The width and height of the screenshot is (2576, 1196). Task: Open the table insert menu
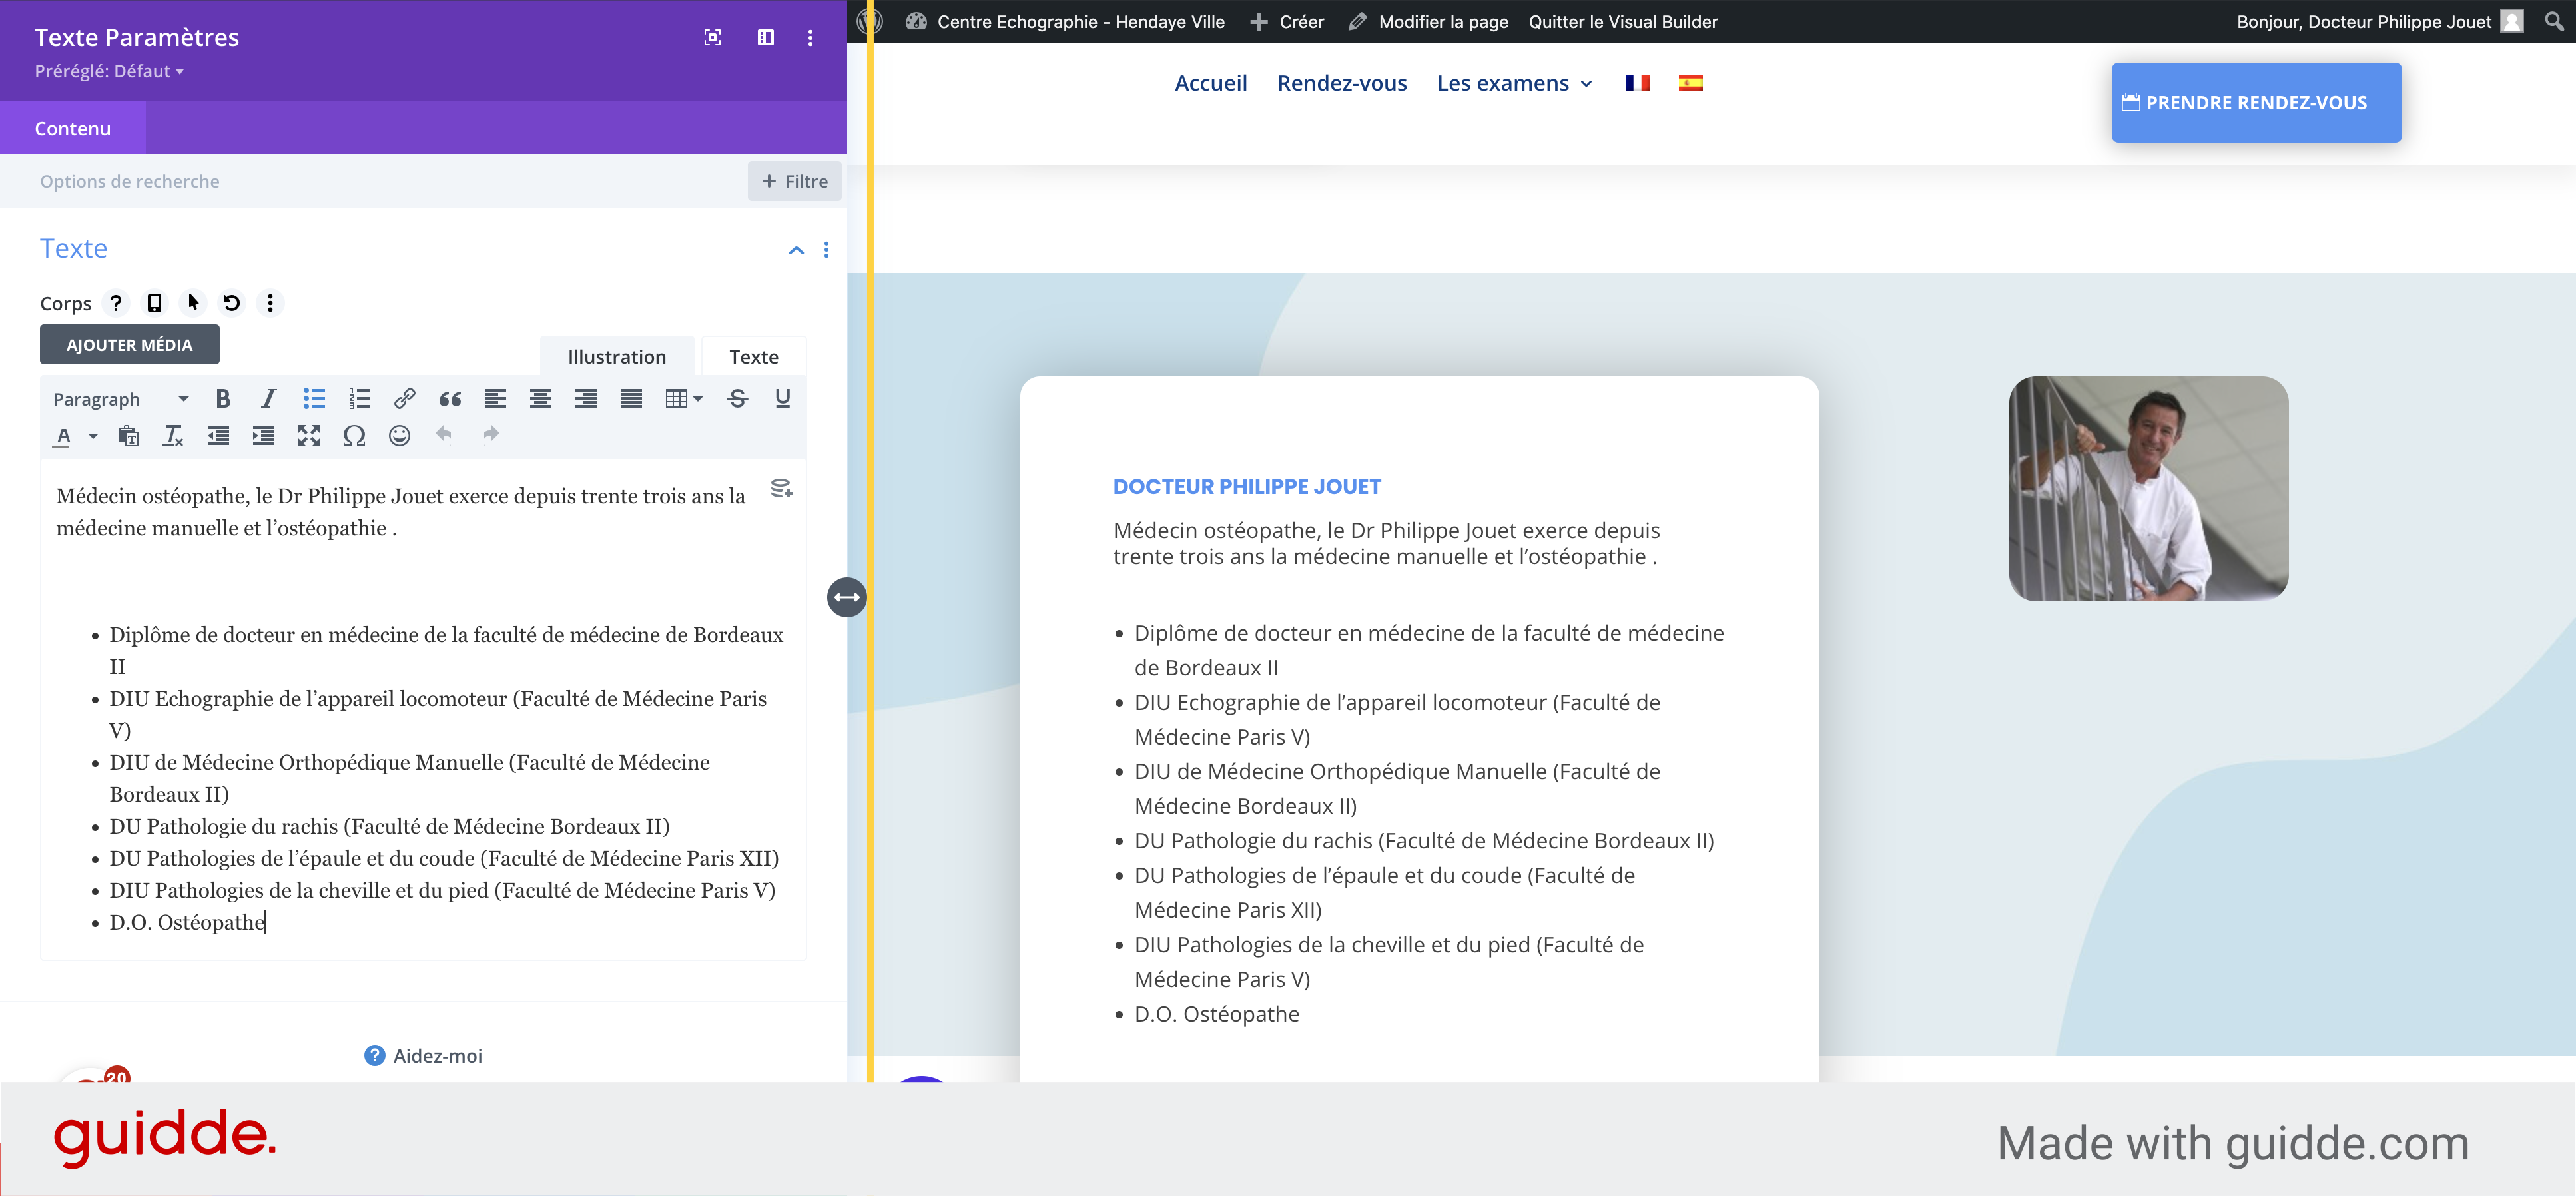coord(684,399)
